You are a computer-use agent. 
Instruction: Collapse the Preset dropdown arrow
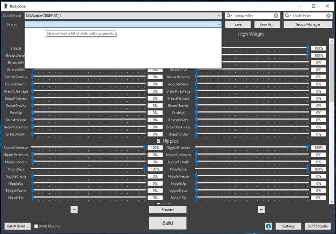tap(219, 25)
